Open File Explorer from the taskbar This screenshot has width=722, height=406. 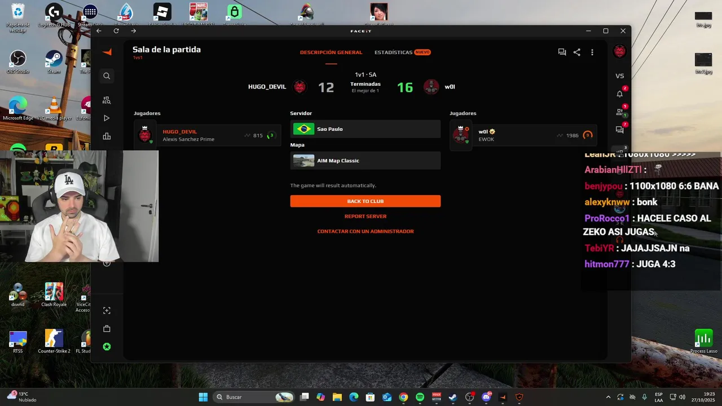(337, 397)
